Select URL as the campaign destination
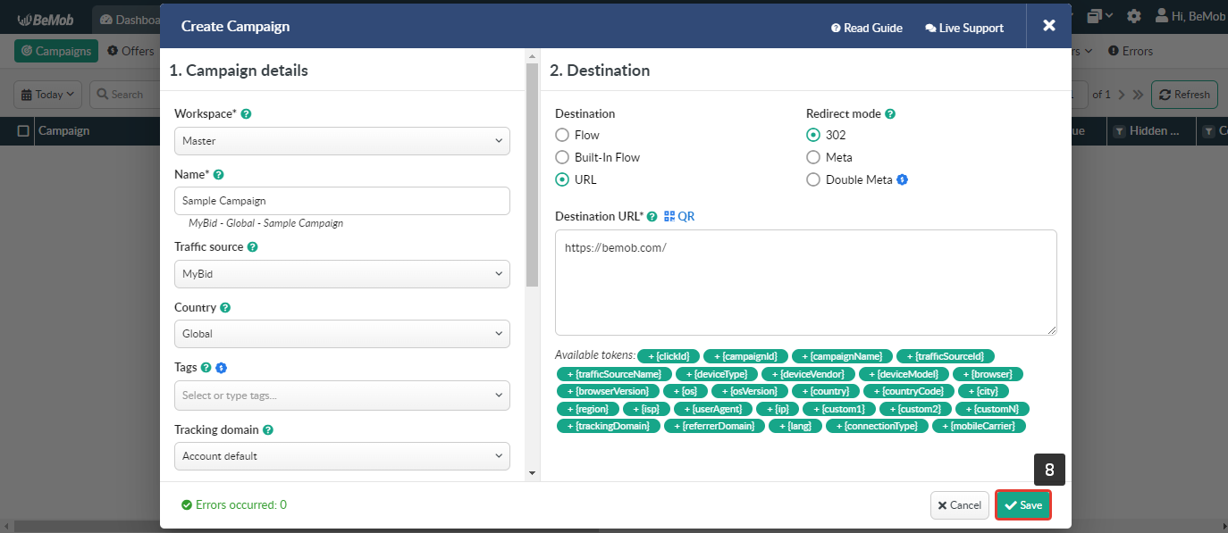Viewport: 1228px width, 533px height. point(562,179)
